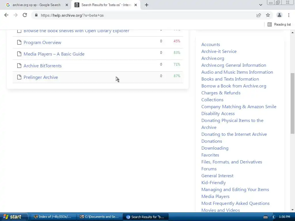
Task: Open the Media Players category
Action: coord(215,196)
